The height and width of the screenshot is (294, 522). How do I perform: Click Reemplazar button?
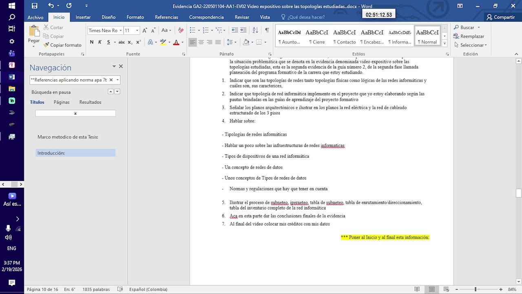pyautogui.click(x=469, y=36)
